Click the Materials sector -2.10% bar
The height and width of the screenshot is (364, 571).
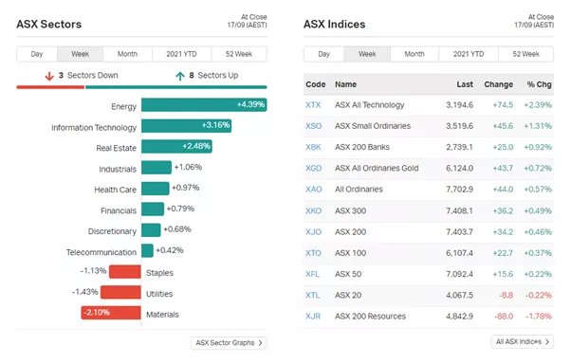(111, 313)
